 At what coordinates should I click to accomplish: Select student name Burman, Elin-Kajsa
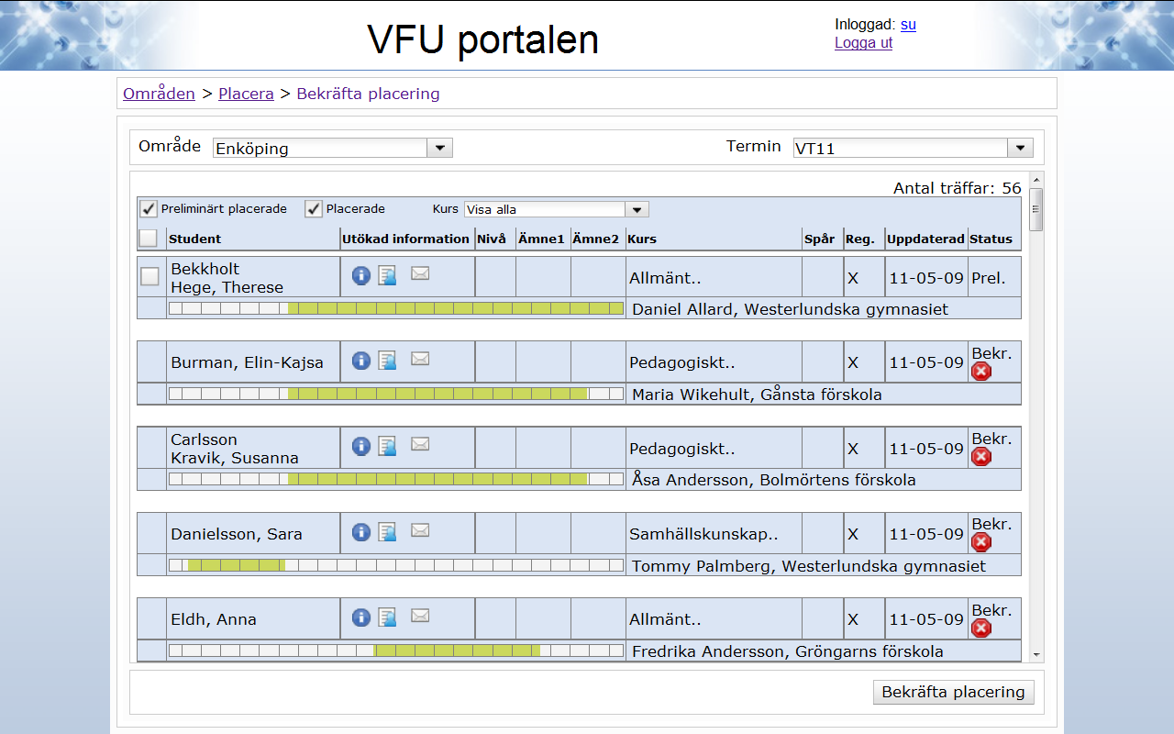[x=248, y=362]
